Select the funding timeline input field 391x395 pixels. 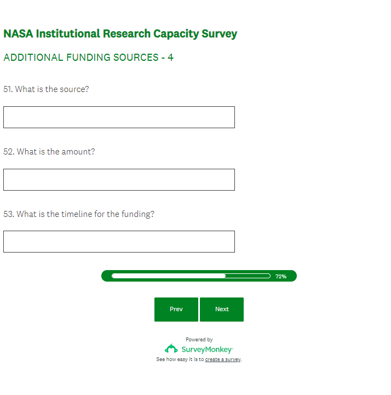pyautogui.click(x=119, y=242)
